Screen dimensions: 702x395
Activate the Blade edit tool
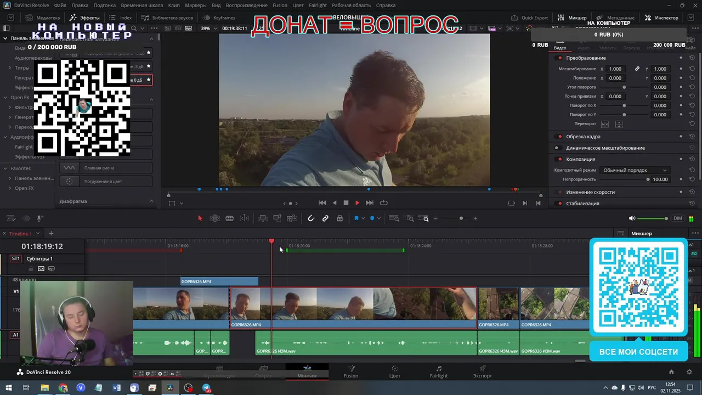[230, 218]
